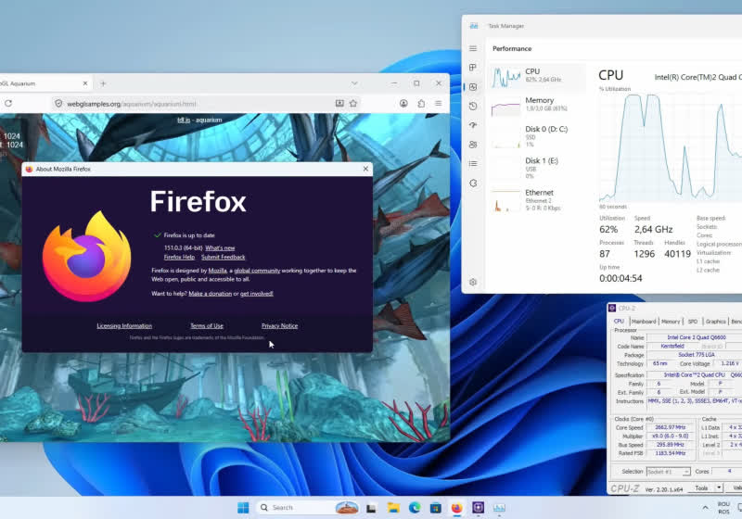Open the Windows Start menu
This screenshot has width=742, height=519.
point(243,508)
